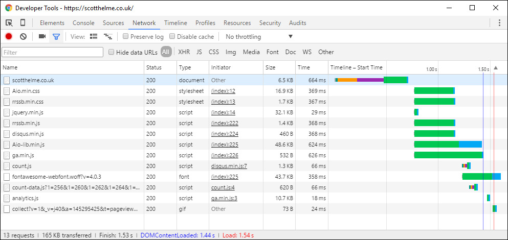Toggle the capture screenshots camera icon
Viewport: 508px width, 240px height.
pos(42,37)
